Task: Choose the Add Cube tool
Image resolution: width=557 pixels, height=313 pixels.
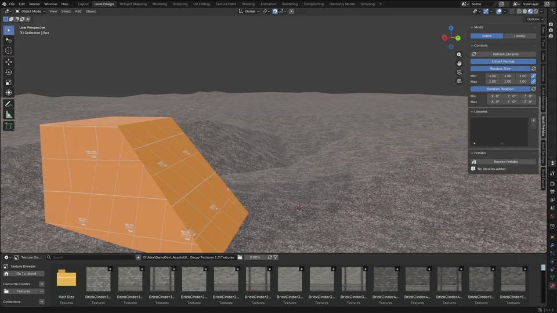Action: (x=9, y=126)
